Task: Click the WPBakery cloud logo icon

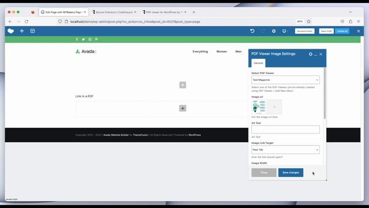Action: [11, 31]
